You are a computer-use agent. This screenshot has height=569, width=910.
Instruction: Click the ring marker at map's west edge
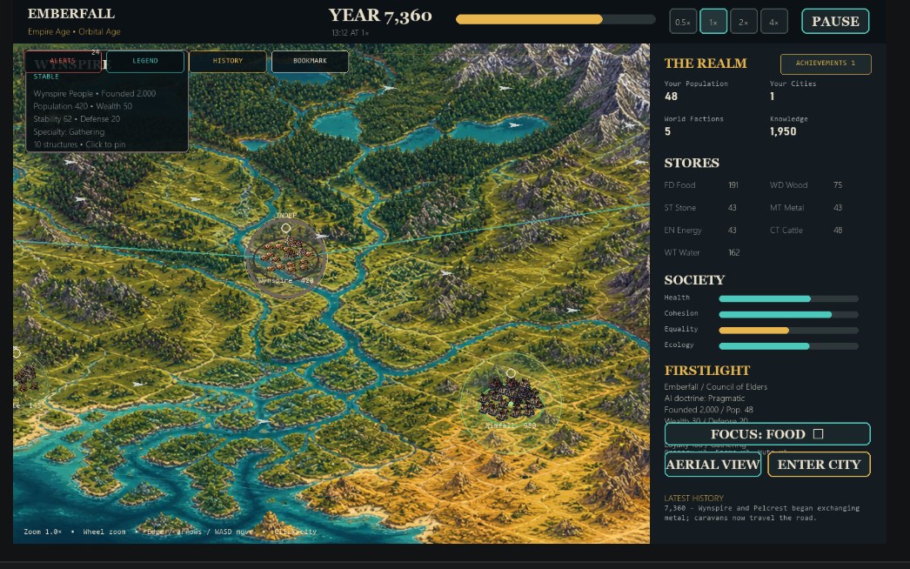click(x=16, y=352)
